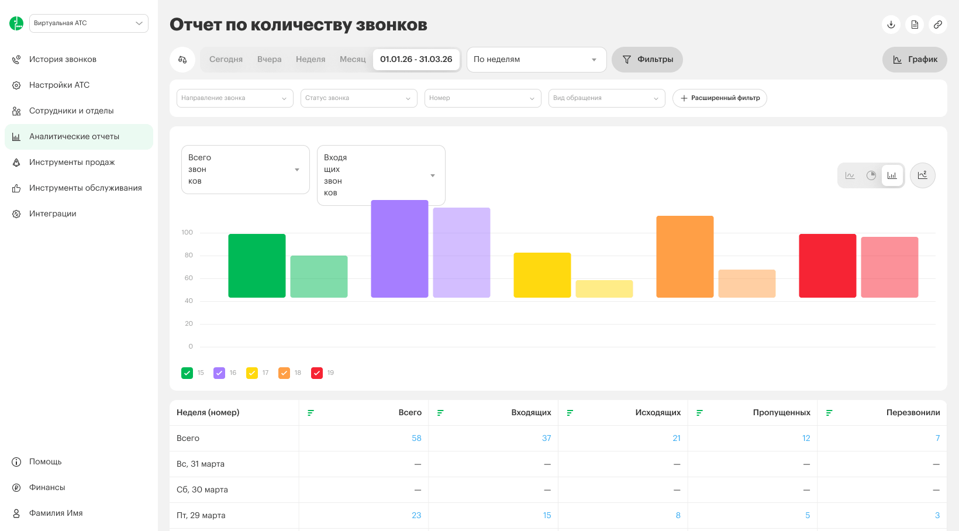The image size is (959, 531).
Task: Open the 01.01.26 - 31.03.26 date range
Action: click(x=416, y=60)
